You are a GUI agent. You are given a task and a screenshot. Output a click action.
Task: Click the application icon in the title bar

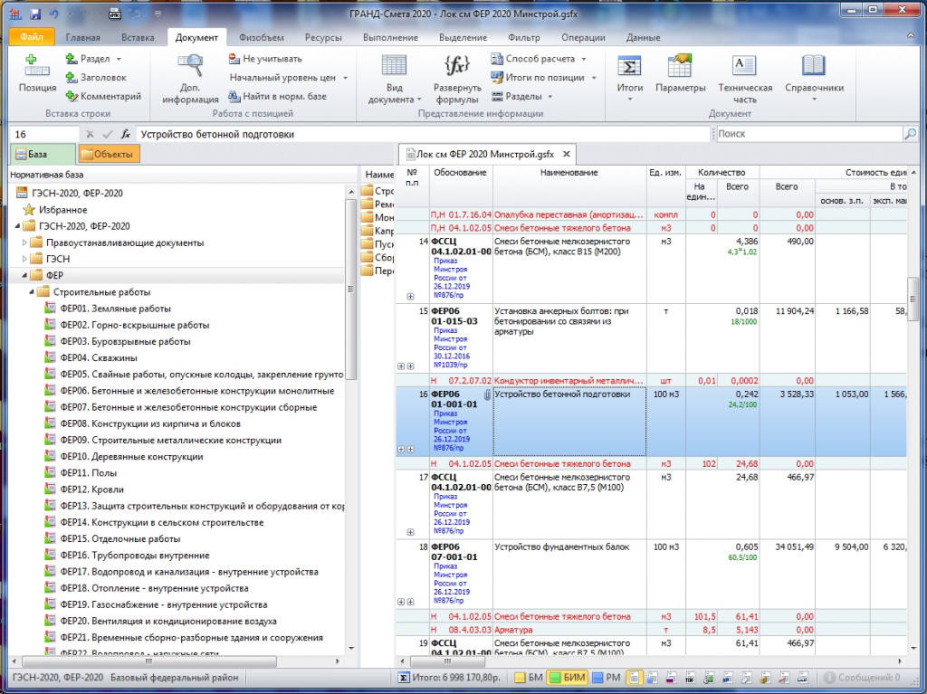pyautogui.click(x=15, y=14)
